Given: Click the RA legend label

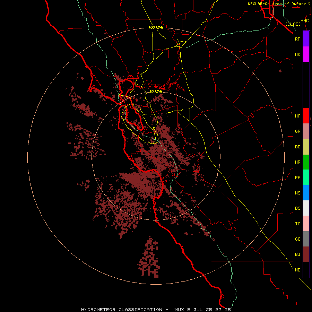Looking at the screenshot, I should coord(297,178).
